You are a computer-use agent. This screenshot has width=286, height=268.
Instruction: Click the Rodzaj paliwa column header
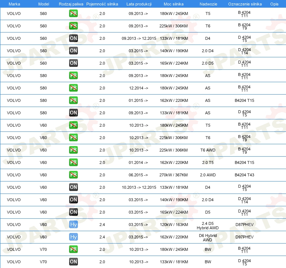(71, 4)
